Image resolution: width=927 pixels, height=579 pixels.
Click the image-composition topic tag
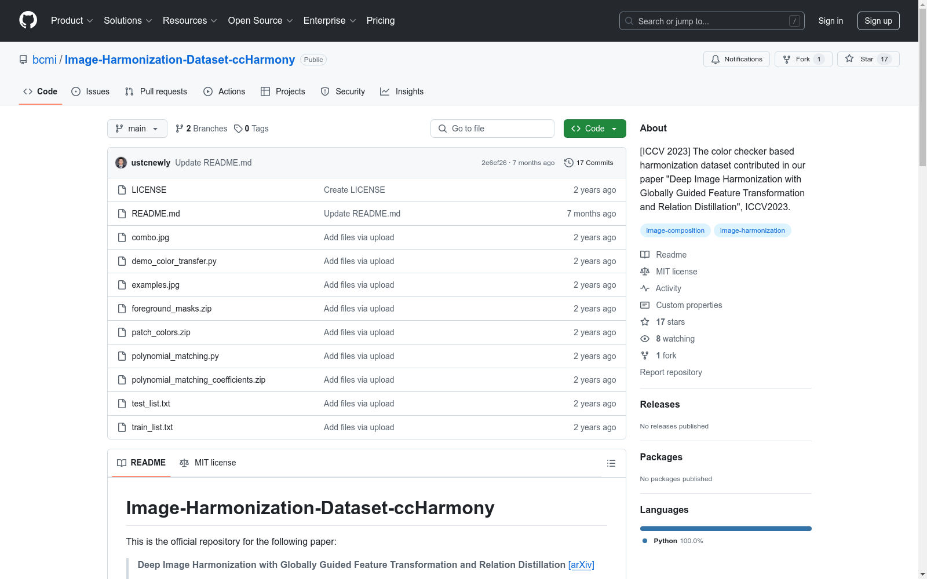pos(675,230)
